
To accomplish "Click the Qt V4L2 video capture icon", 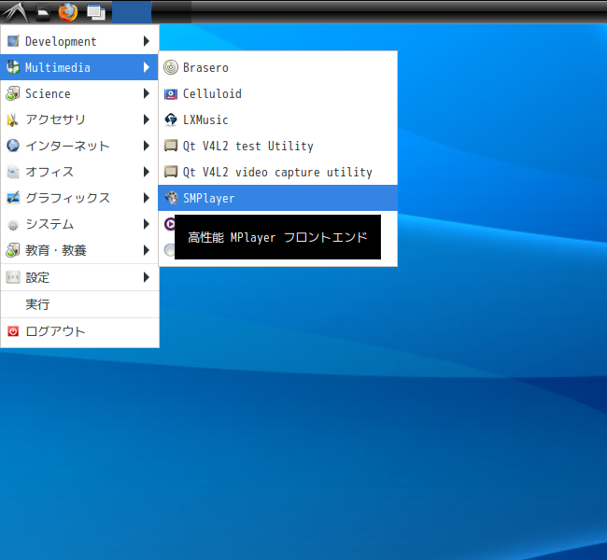I will (171, 172).
